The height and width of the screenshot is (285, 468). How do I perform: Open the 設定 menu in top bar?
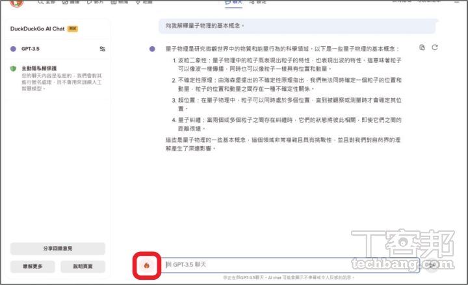[x=257, y=2]
